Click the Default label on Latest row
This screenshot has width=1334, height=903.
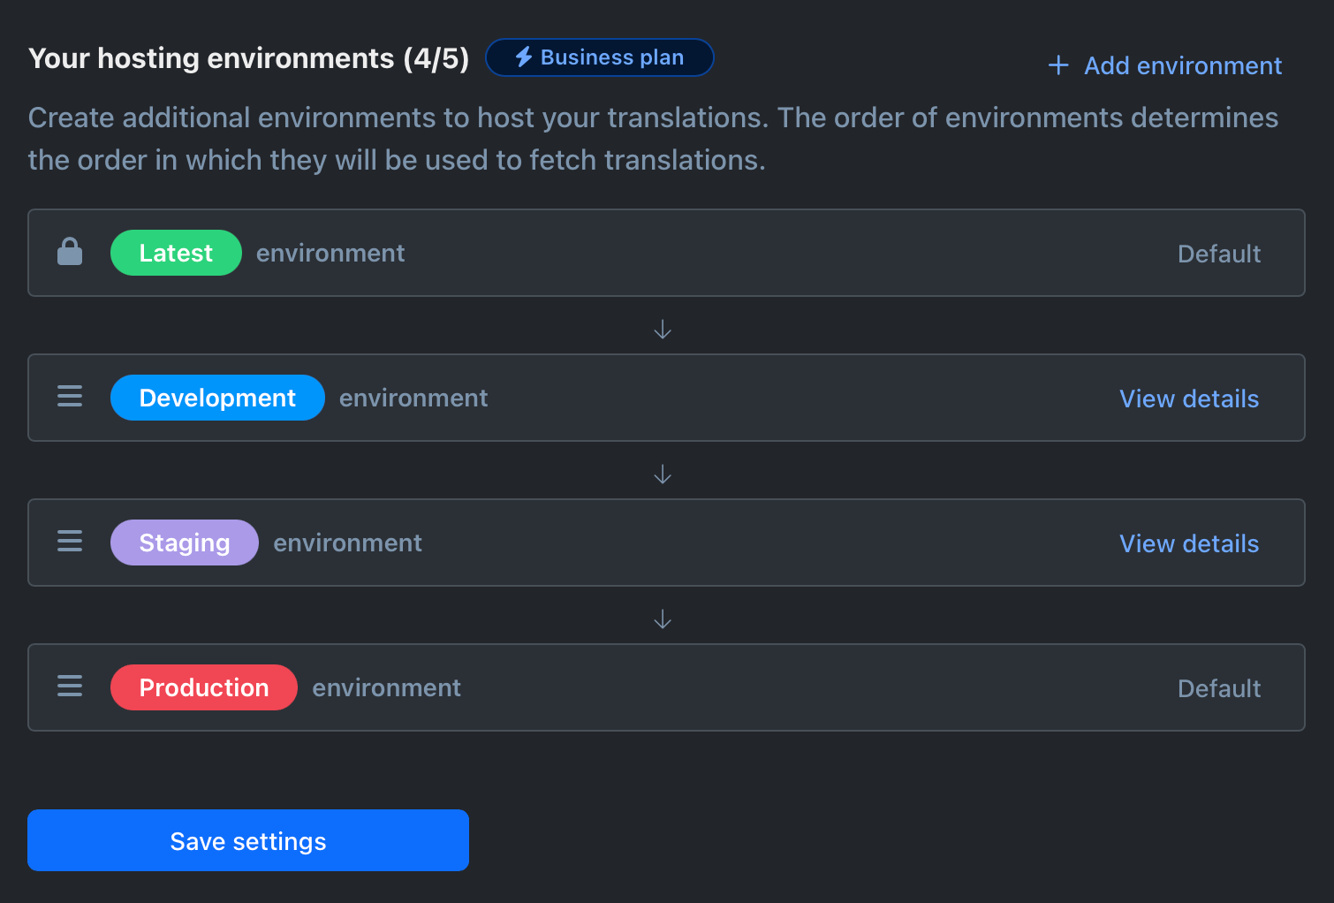(x=1219, y=254)
